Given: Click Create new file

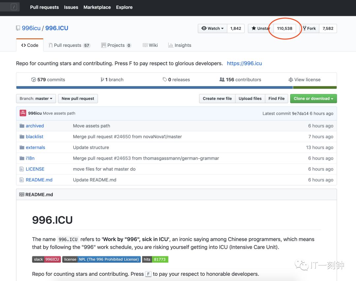Looking at the screenshot, I should 217,99.
